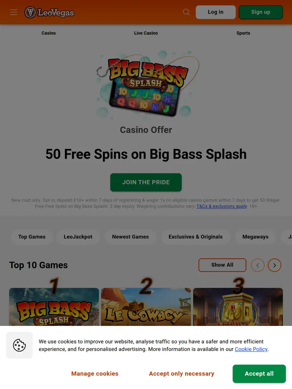
Task: Open T&Cs & exclusions apply link
Action: (x=222, y=206)
